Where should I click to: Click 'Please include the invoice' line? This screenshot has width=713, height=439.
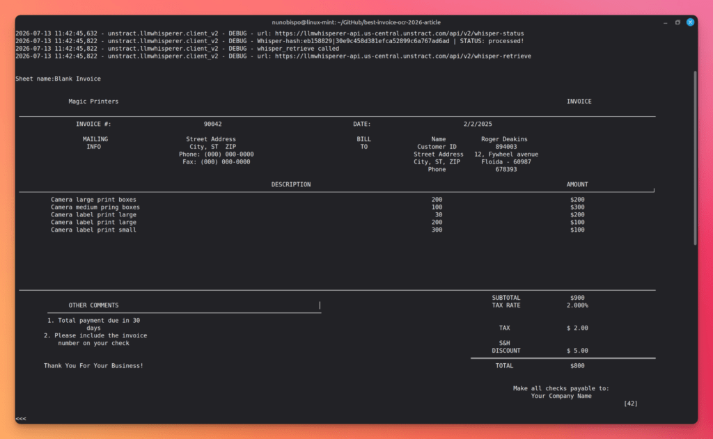(x=95, y=335)
